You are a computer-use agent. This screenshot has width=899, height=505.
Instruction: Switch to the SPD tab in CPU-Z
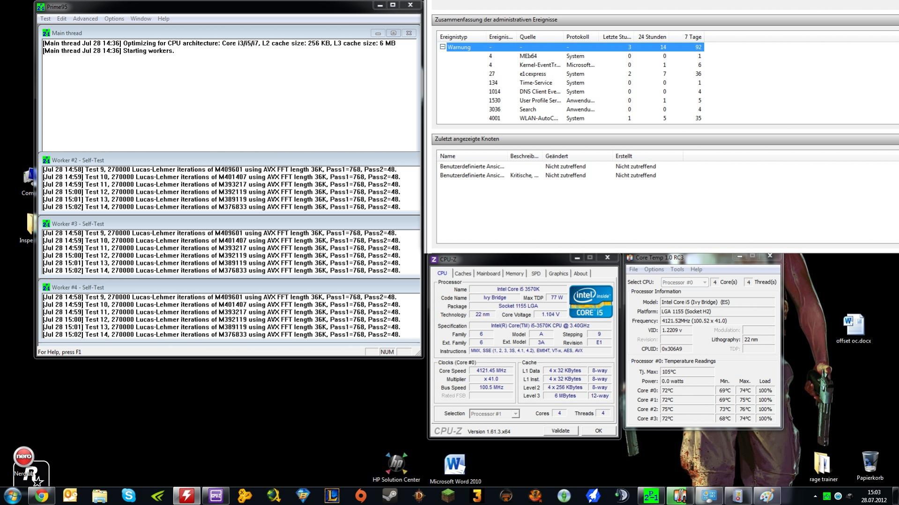(x=536, y=274)
